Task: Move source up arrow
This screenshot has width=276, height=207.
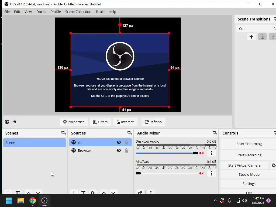Action: (x=104, y=192)
